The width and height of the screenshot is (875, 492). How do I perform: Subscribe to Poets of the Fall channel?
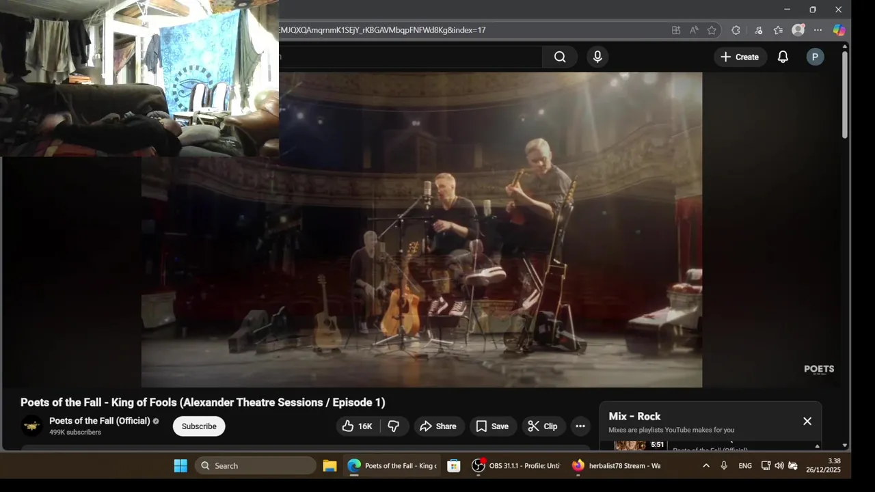199,426
